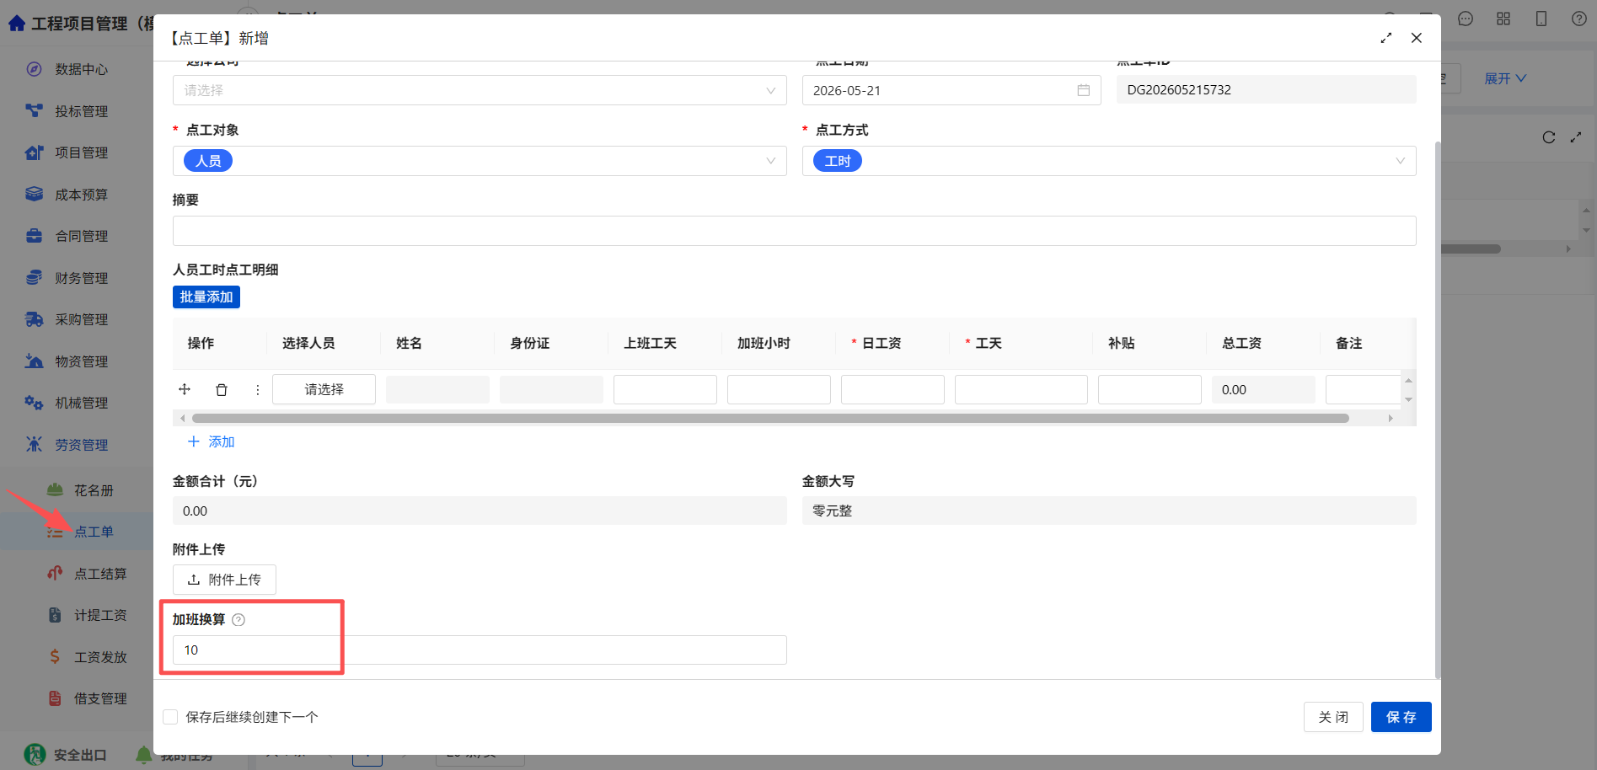The image size is (1597, 770).
Task: Click the help icon beside 加班换算
Action: click(238, 620)
